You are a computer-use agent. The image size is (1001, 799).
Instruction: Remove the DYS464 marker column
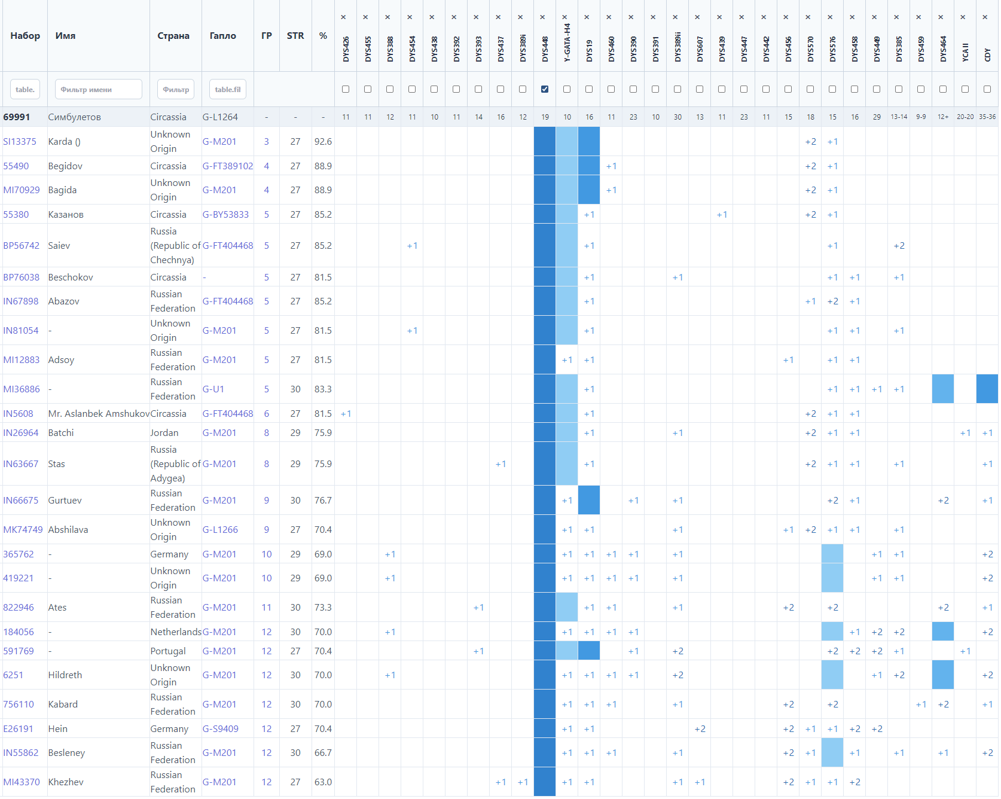pos(941,17)
